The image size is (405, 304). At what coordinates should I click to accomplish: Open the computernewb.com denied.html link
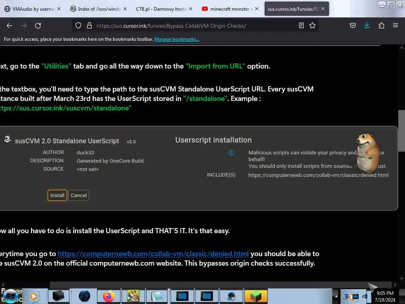point(153,254)
